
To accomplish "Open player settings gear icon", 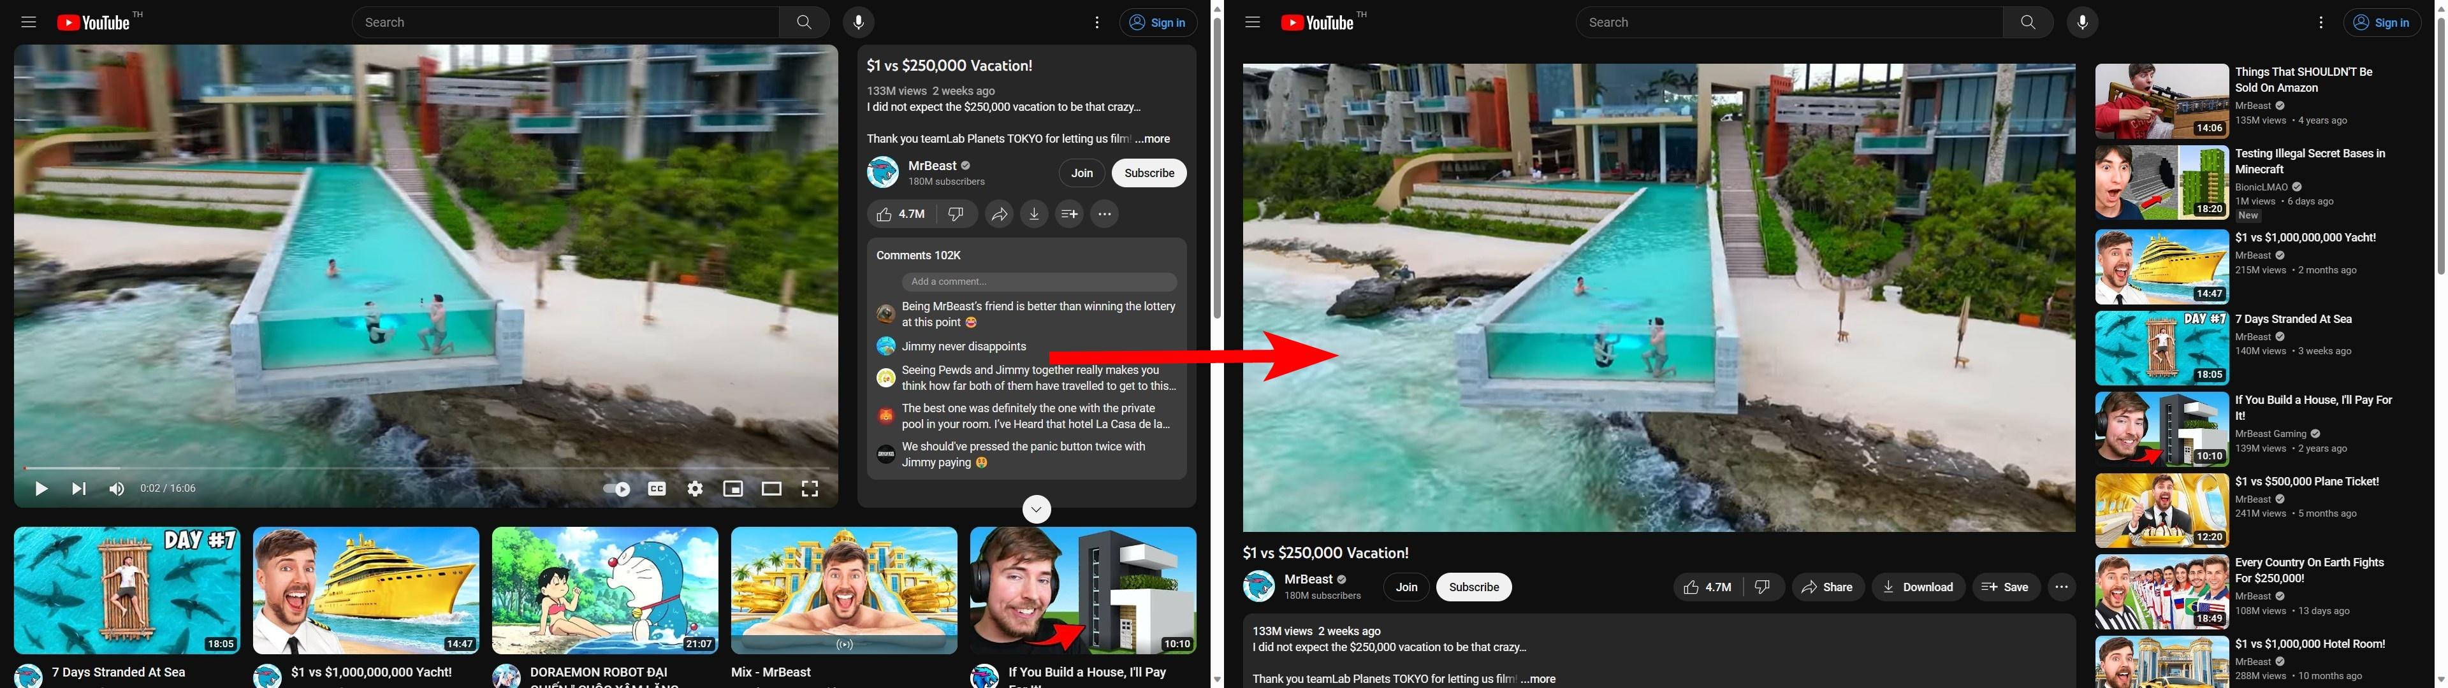I will click(x=696, y=489).
